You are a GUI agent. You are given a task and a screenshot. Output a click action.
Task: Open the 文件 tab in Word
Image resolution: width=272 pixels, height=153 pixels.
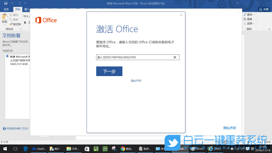[x=6, y=9]
